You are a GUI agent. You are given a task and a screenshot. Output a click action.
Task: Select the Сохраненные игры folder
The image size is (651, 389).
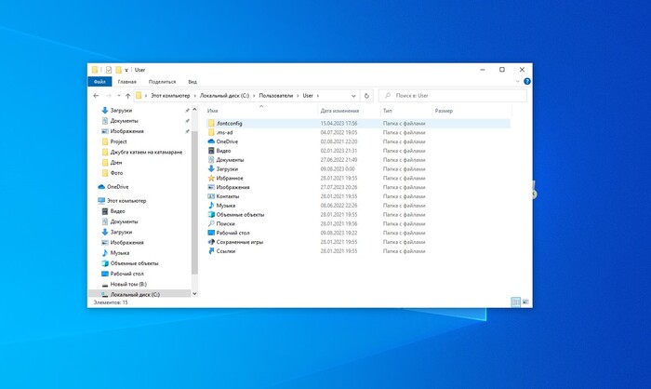(x=238, y=242)
